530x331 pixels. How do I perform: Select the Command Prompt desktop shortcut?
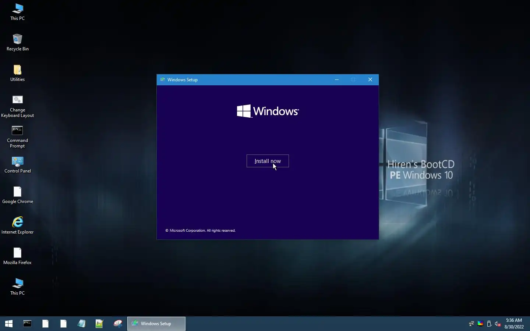[17, 137]
